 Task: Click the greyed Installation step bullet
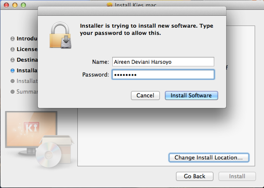pyautogui.click(x=12, y=81)
